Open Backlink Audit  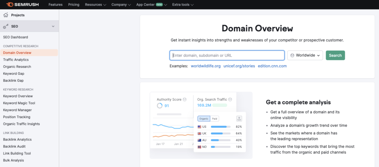[14, 146]
